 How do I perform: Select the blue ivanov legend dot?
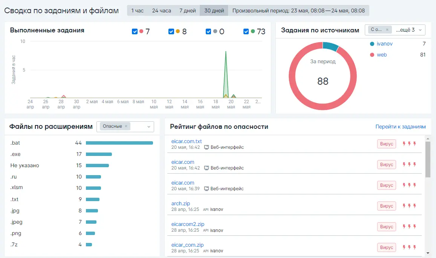(x=373, y=44)
